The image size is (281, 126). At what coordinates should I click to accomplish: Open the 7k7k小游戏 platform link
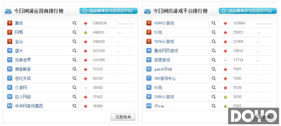click(164, 42)
